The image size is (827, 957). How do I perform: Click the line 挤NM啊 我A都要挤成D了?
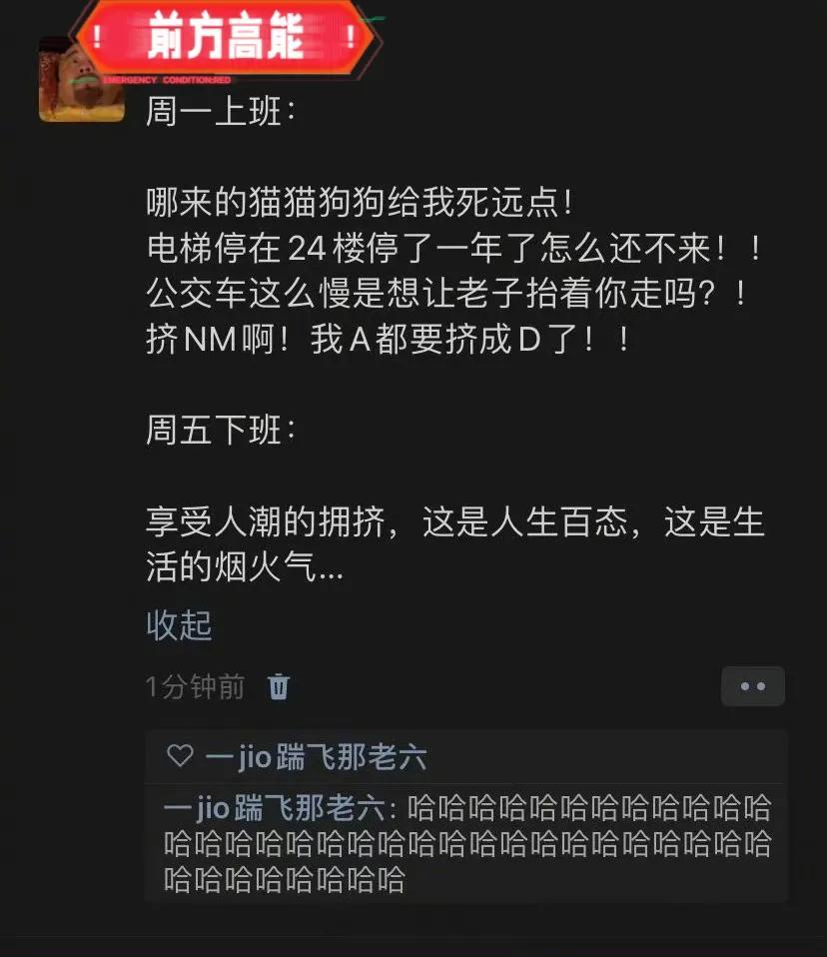(x=389, y=340)
